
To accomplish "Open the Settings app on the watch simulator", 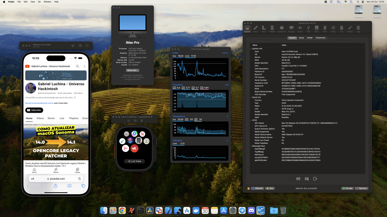I will tap(126, 134).
